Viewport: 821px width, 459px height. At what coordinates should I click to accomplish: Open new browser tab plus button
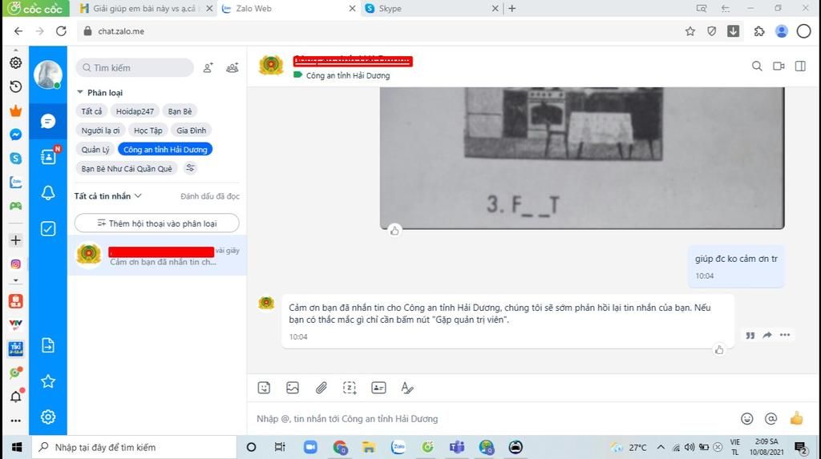click(512, 8)
